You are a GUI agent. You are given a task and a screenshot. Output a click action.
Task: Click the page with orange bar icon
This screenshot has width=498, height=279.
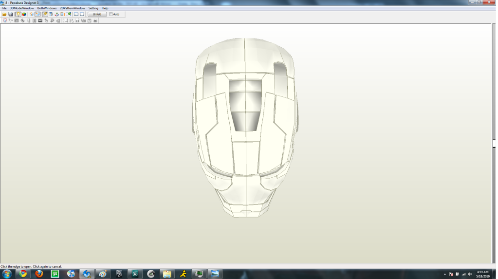coord(63,14)
